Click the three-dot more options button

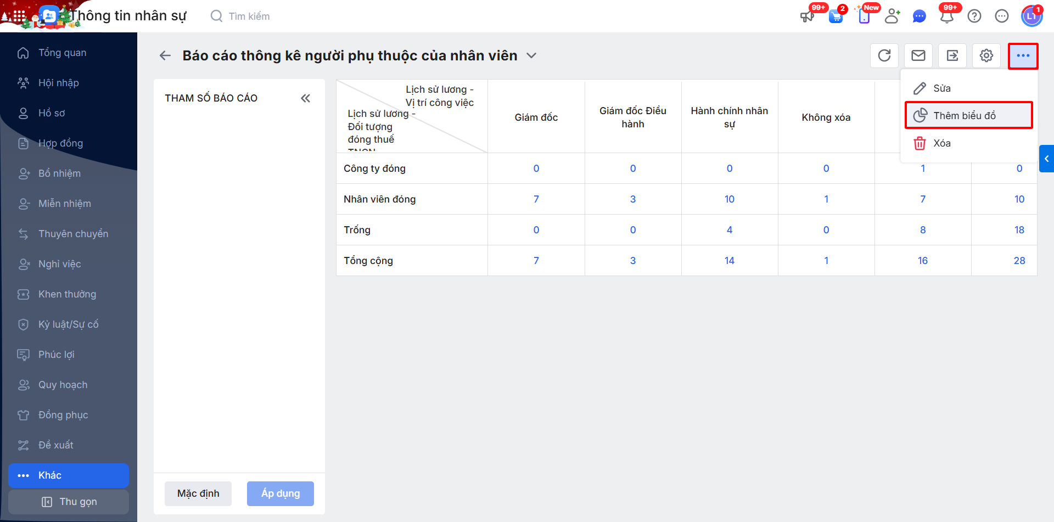[x=1023, y=55]
